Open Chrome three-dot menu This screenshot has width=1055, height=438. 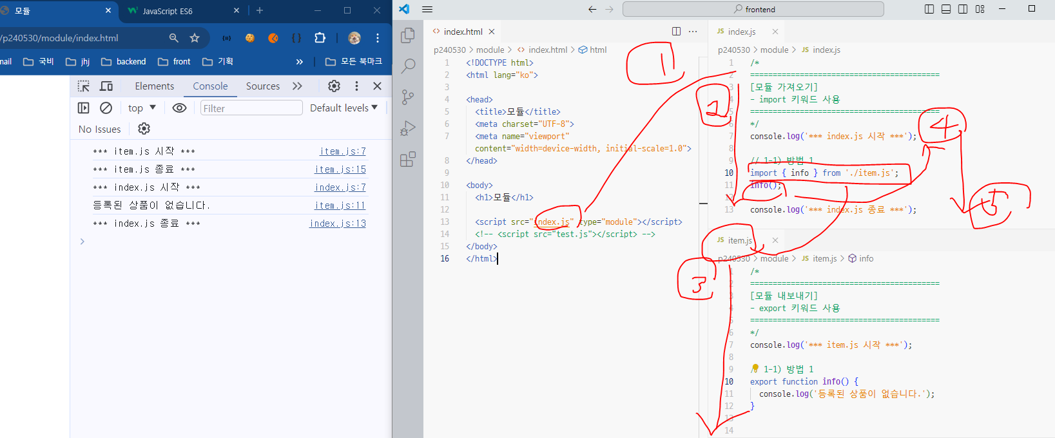[378, 38]
